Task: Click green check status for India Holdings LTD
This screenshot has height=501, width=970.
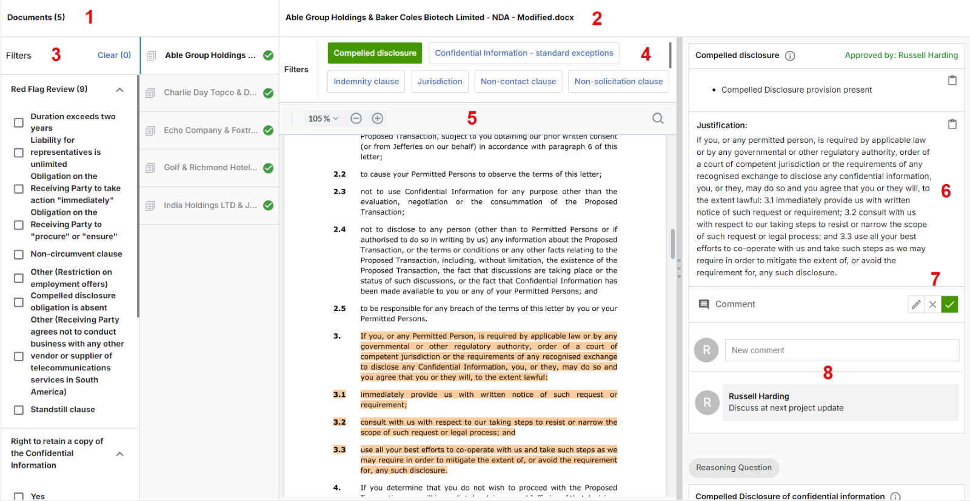Action: (x=268, y=206)
